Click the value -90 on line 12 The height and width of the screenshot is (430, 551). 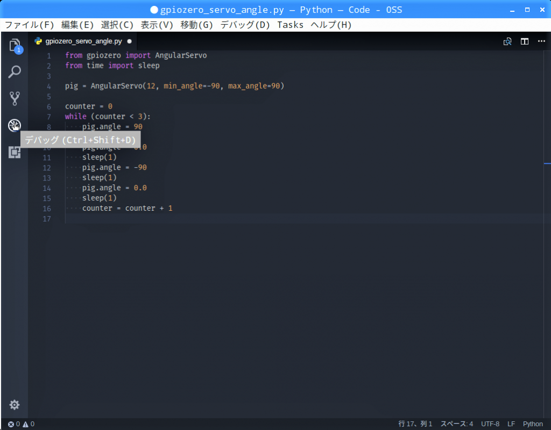(140, 168)
